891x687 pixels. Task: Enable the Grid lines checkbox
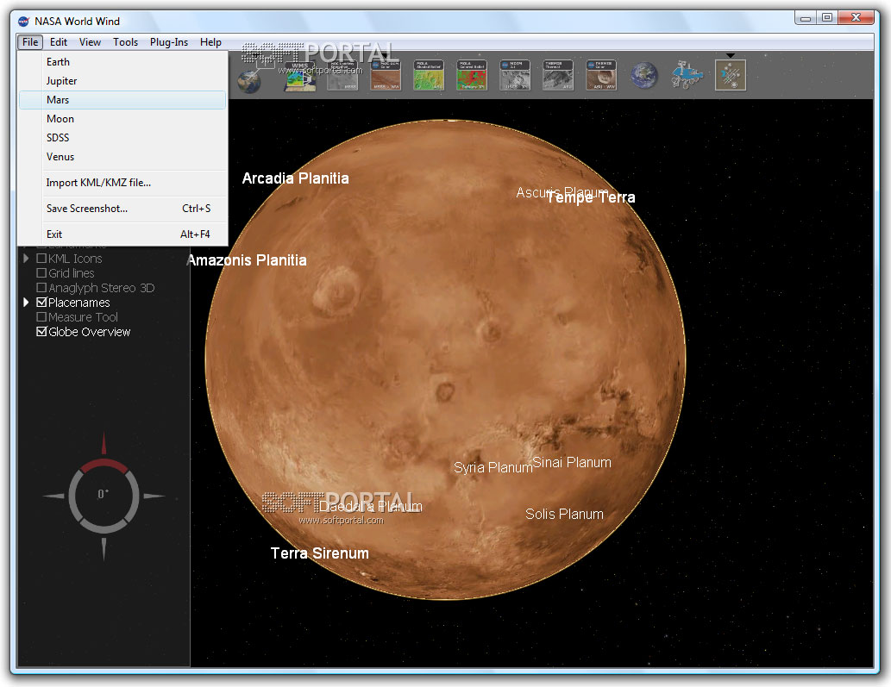click(41, 273)
